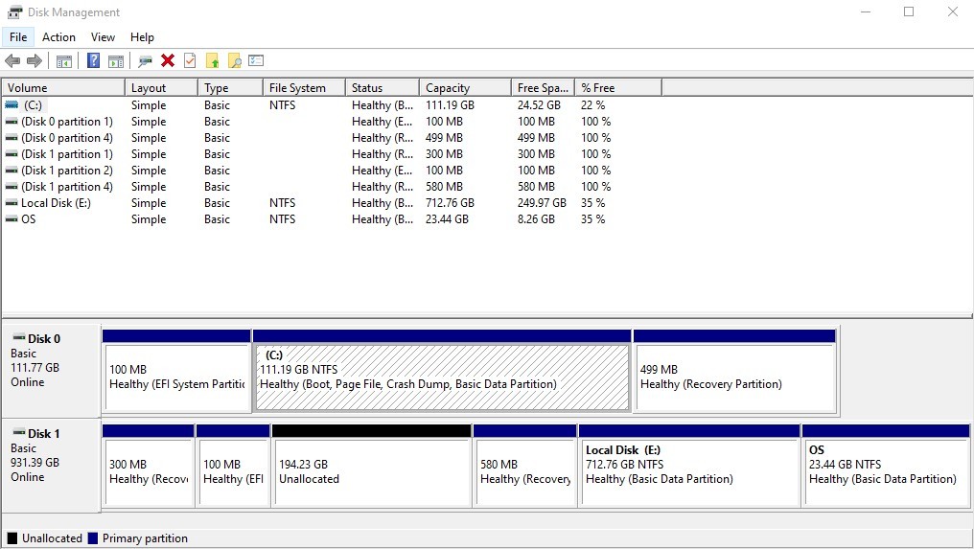
Task: Click the 22 % free cell
Action: [x=592, y=105]
